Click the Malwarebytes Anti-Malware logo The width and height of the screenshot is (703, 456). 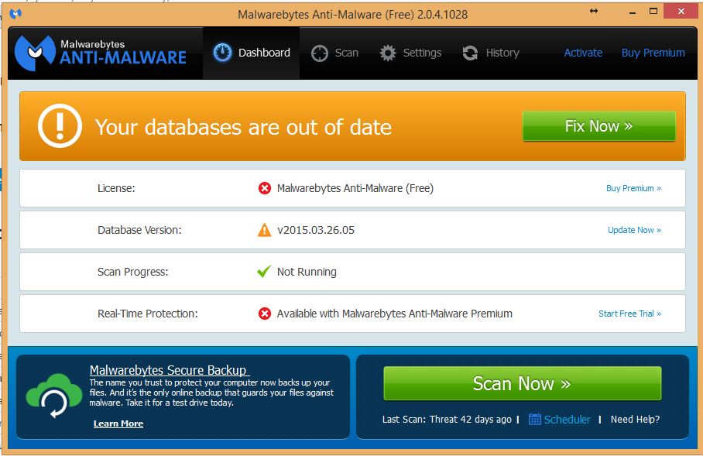pyautogui.click(x=101, y=52)
